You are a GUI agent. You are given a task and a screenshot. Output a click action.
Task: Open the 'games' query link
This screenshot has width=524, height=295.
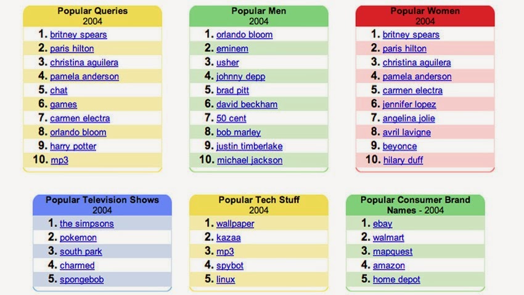coord(63,105)
